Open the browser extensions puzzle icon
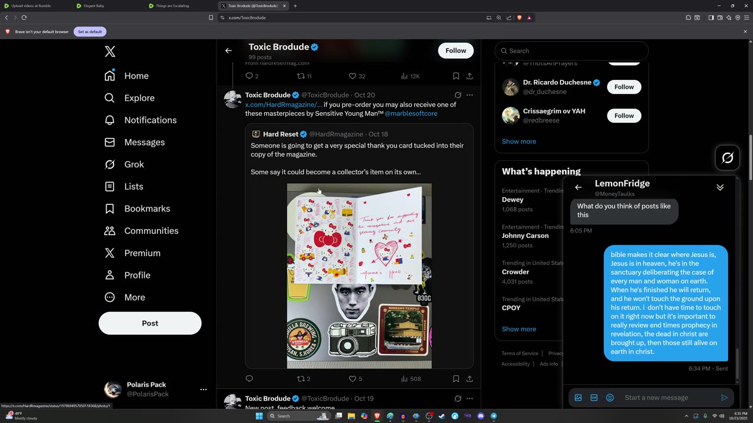Viewport: 753px width, 423px height. [x=688, y=18]
